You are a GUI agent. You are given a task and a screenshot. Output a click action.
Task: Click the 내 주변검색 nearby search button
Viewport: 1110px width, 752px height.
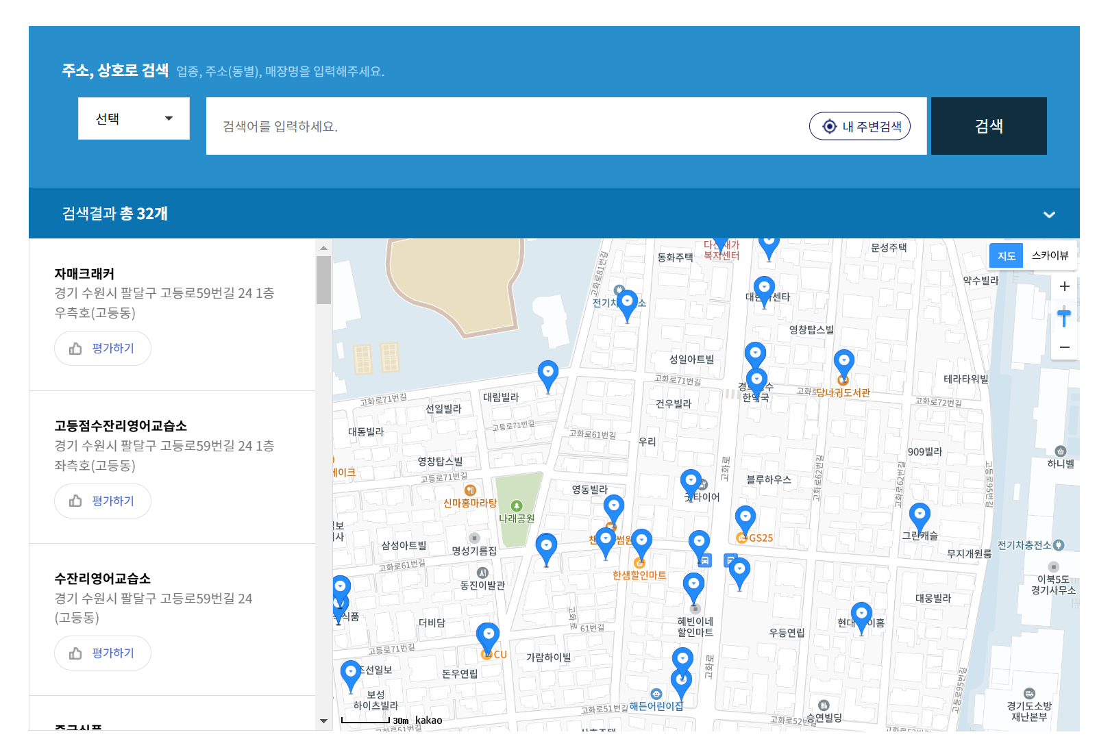(860, 126)
